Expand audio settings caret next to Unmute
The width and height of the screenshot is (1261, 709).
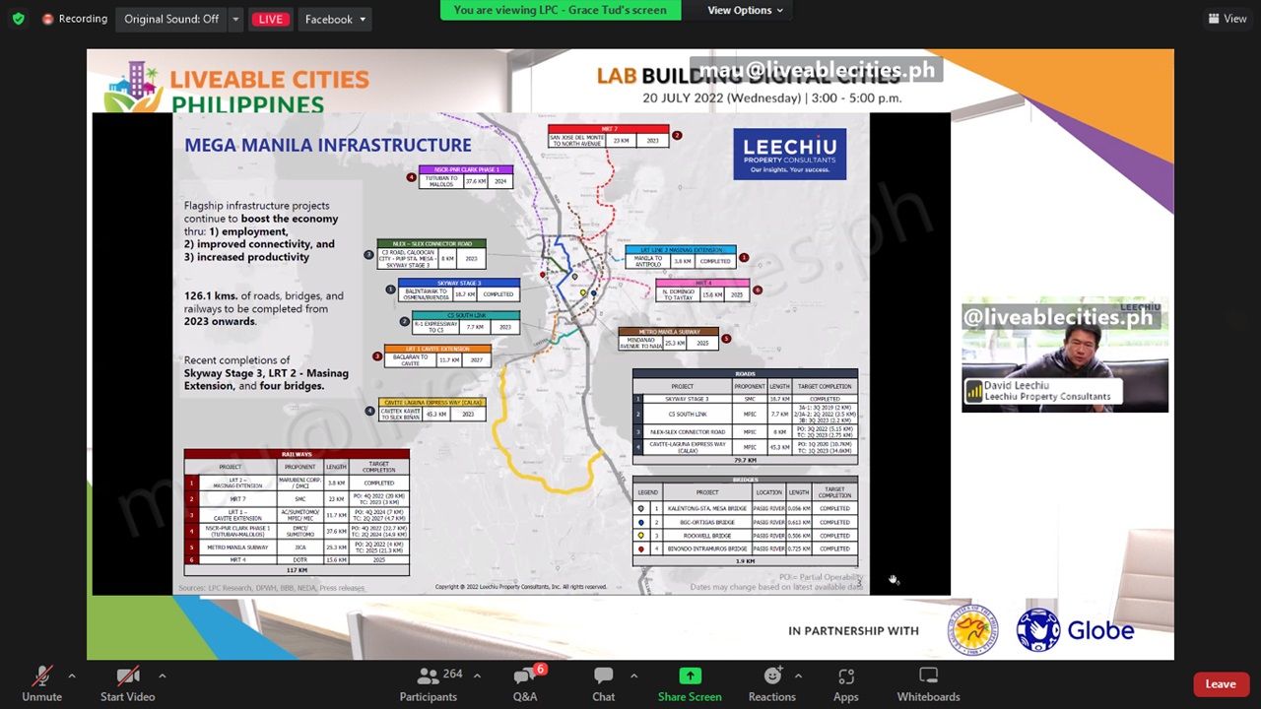point(71,676)
